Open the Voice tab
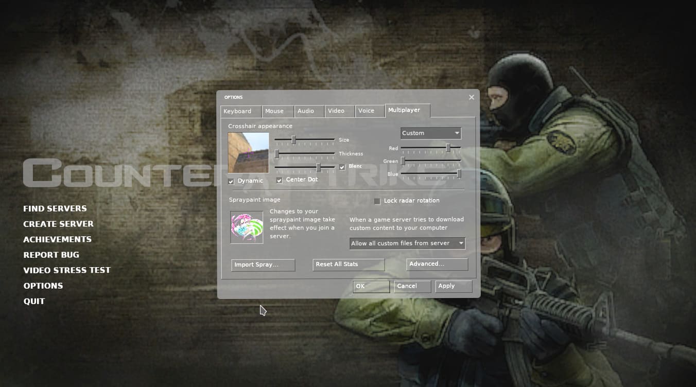Viewport: 696px width, 387px height. coord(370,111)
